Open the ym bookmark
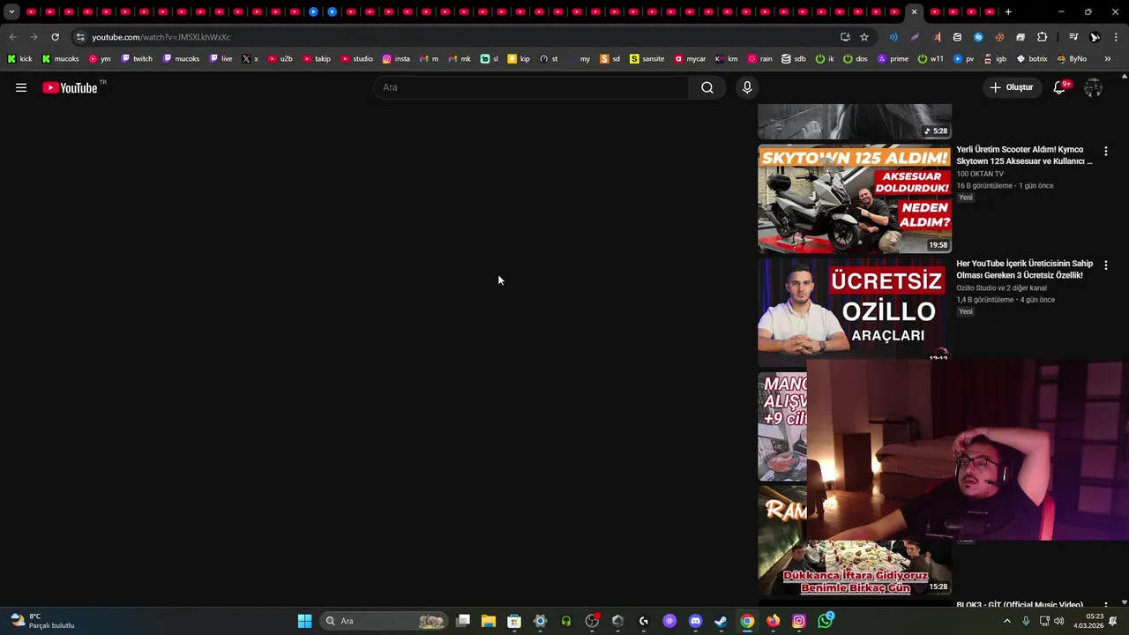This screenshot has height=635, width=1129. [x=100, y=59]
